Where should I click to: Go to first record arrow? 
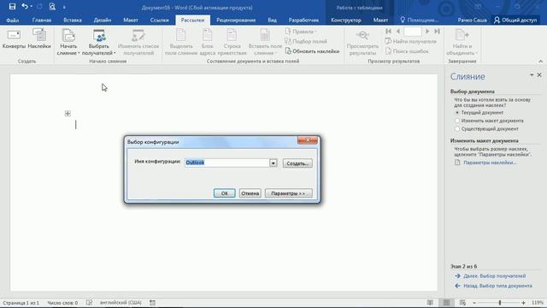[x=388, y=32]
